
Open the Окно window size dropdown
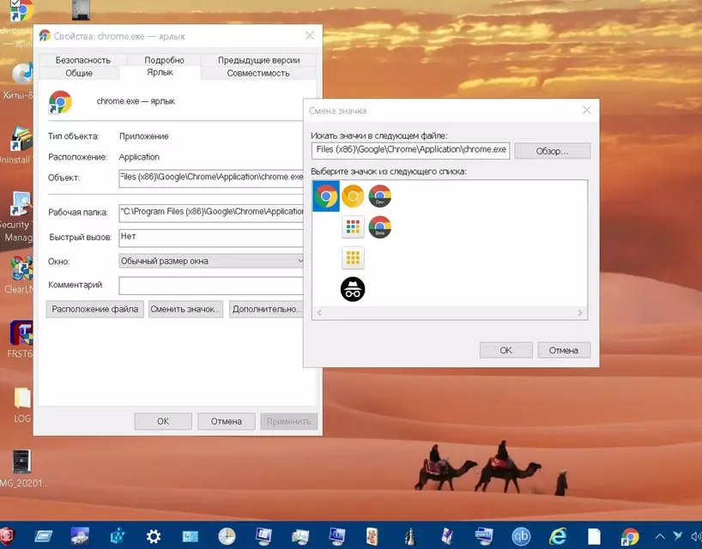(211, 261)
